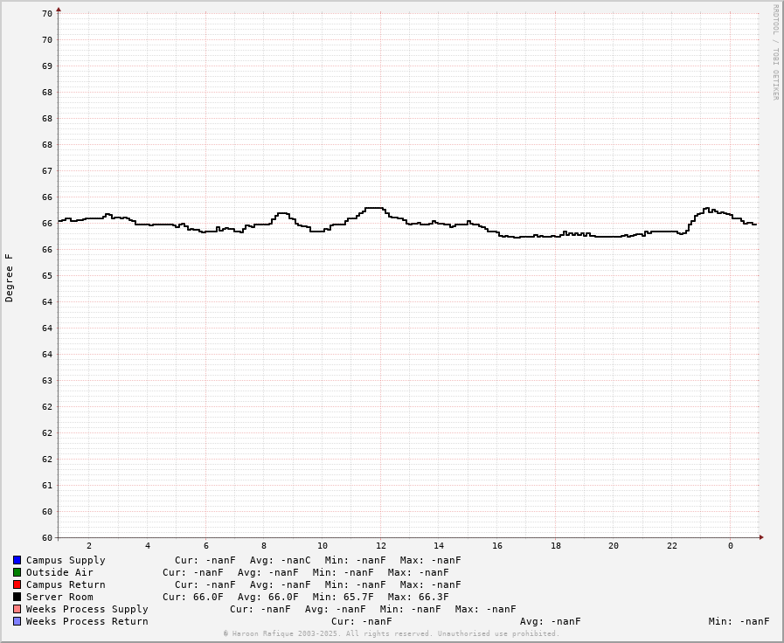Click the Weeks Process Return legend label
Viewport: 784px width, 643px height.
tap(87, 621)
